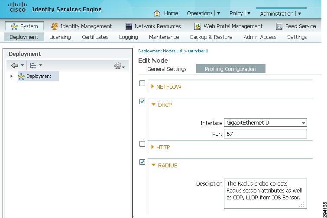
Task: Open the Interface GigabitEthernet 0 dropdown
Action: 265,123
